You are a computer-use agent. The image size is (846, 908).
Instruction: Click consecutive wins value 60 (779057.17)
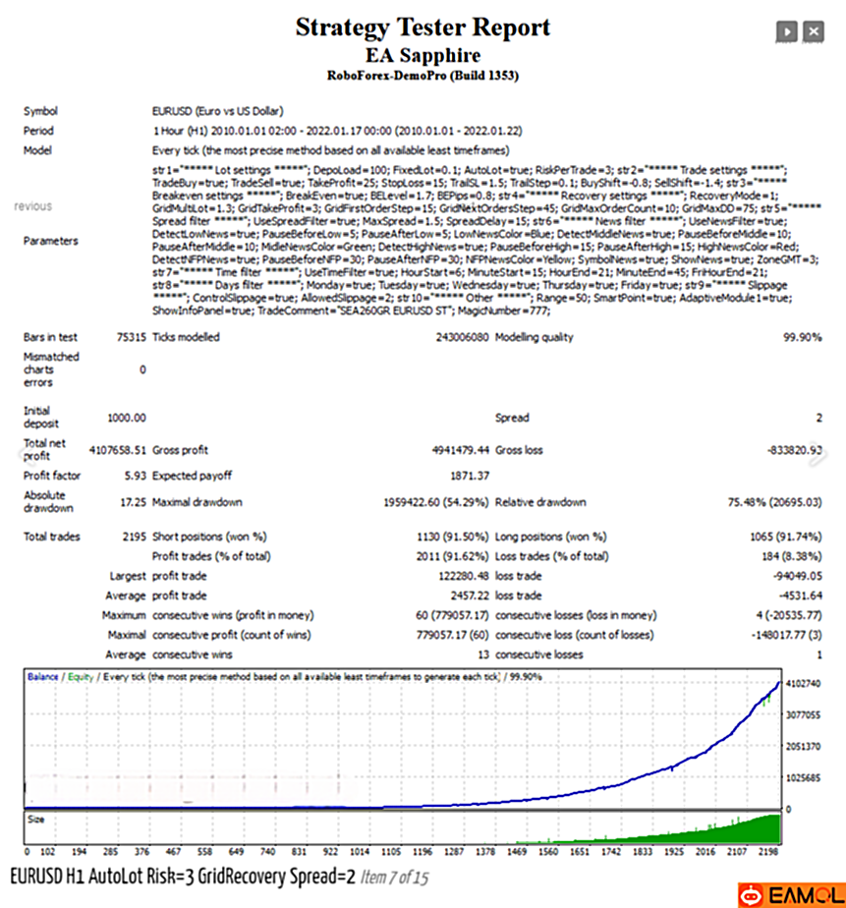pyautogui.click(x=452, y=615)
